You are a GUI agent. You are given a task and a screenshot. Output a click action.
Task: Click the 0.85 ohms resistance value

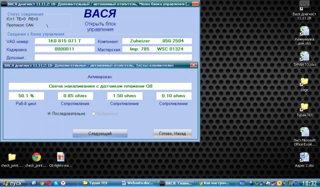coord(75,96)
